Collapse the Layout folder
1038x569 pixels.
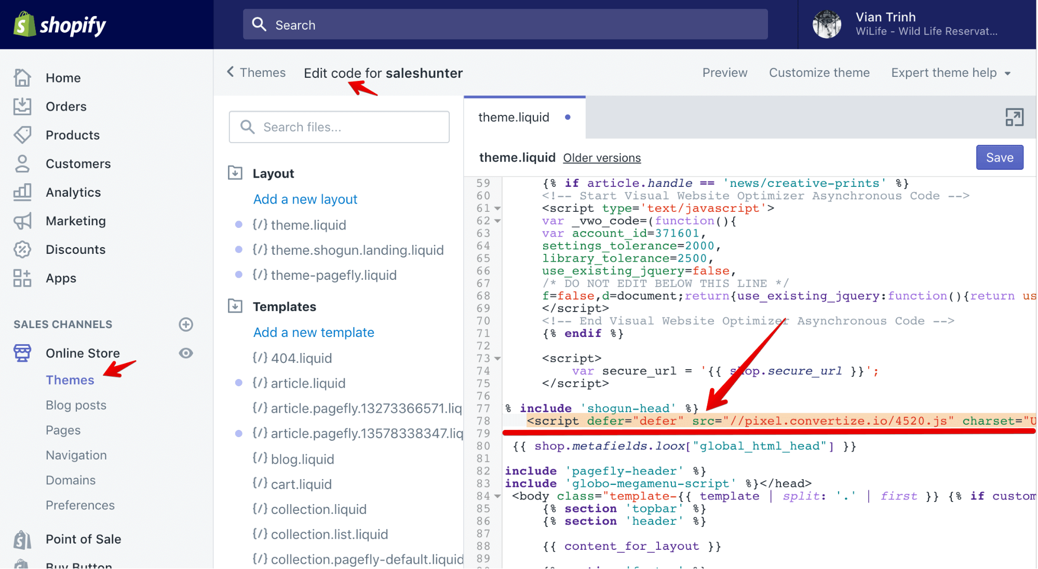pyautogui.click(x=235, y=173)
